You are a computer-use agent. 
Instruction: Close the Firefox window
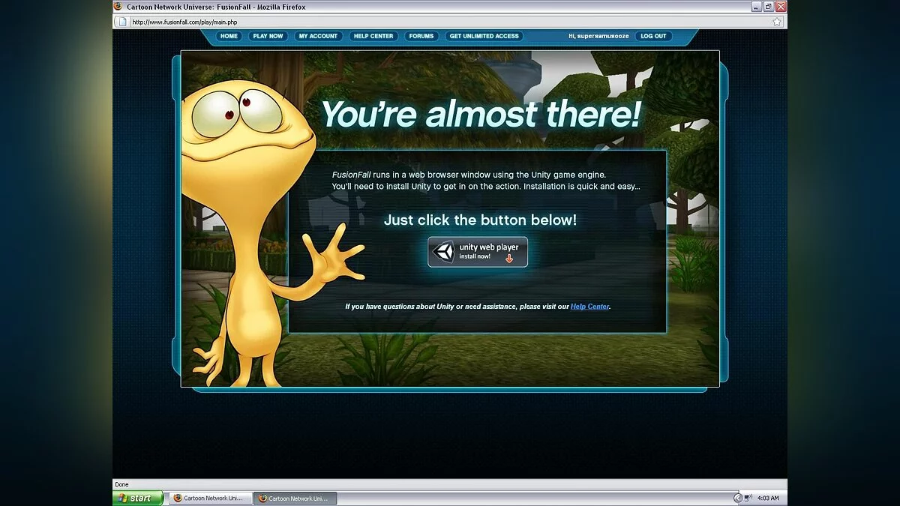tap(781, 6)
